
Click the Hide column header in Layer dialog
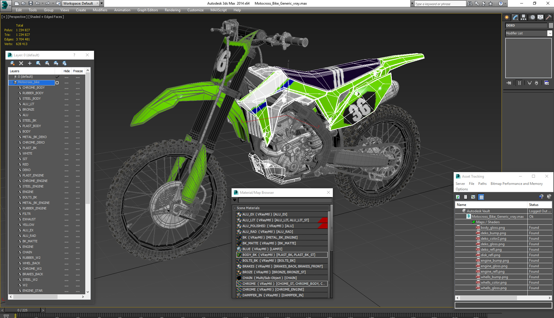click(67, 71)
